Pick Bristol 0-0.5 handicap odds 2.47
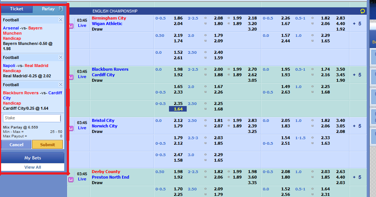 pyautogui.click(x=178, y=155)
